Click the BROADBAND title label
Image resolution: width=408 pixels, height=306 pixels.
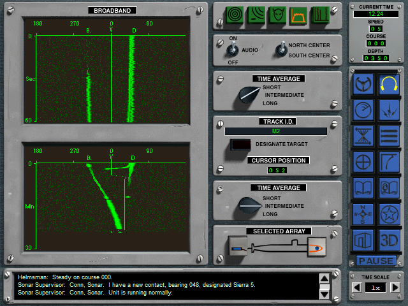112,11
